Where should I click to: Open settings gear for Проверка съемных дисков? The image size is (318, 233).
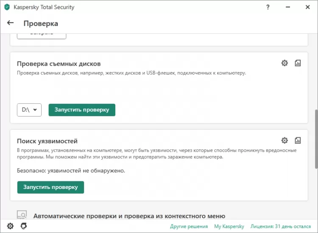coord(285,63)
